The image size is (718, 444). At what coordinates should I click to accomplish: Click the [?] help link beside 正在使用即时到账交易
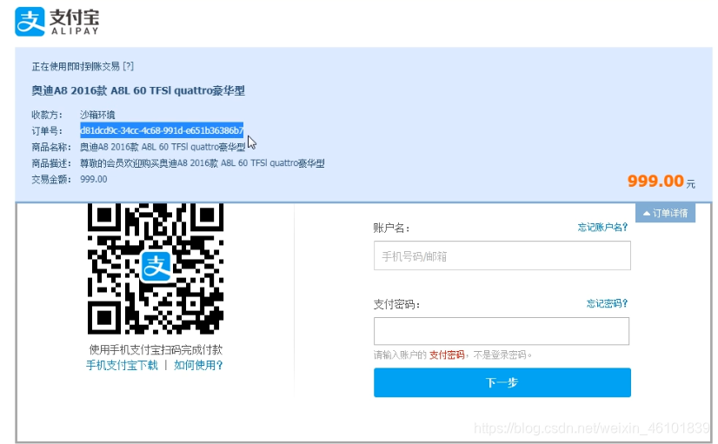coord(129,66)
